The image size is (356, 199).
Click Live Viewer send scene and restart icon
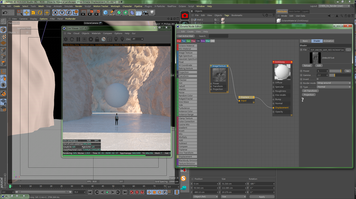pos(65,39)
